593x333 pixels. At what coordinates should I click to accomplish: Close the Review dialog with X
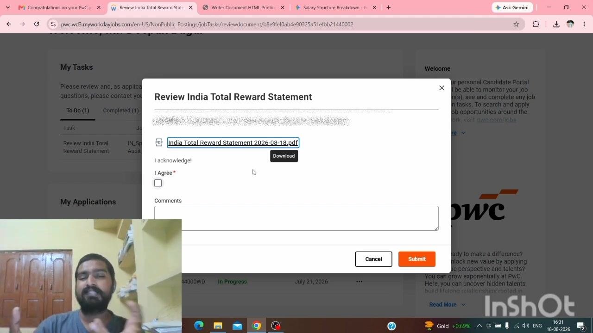click(x=442, y=88)
